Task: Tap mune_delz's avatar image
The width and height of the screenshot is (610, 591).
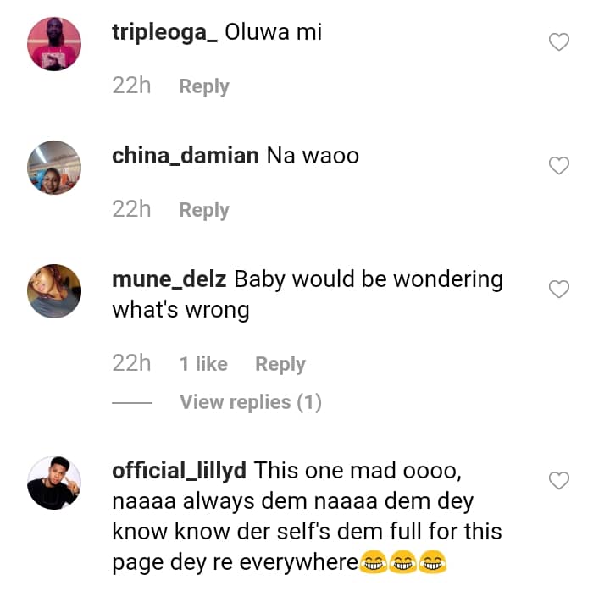Action: coord(54,291)
